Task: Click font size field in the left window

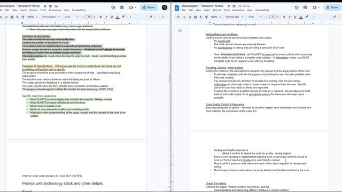Action: [x=89, y=17]
